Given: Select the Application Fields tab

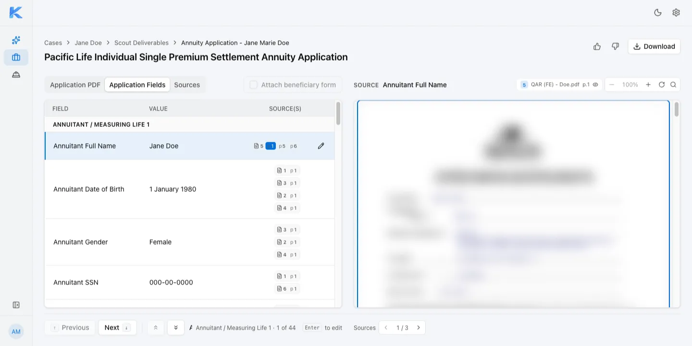Looking at the screenshot, I should [137, 85].
